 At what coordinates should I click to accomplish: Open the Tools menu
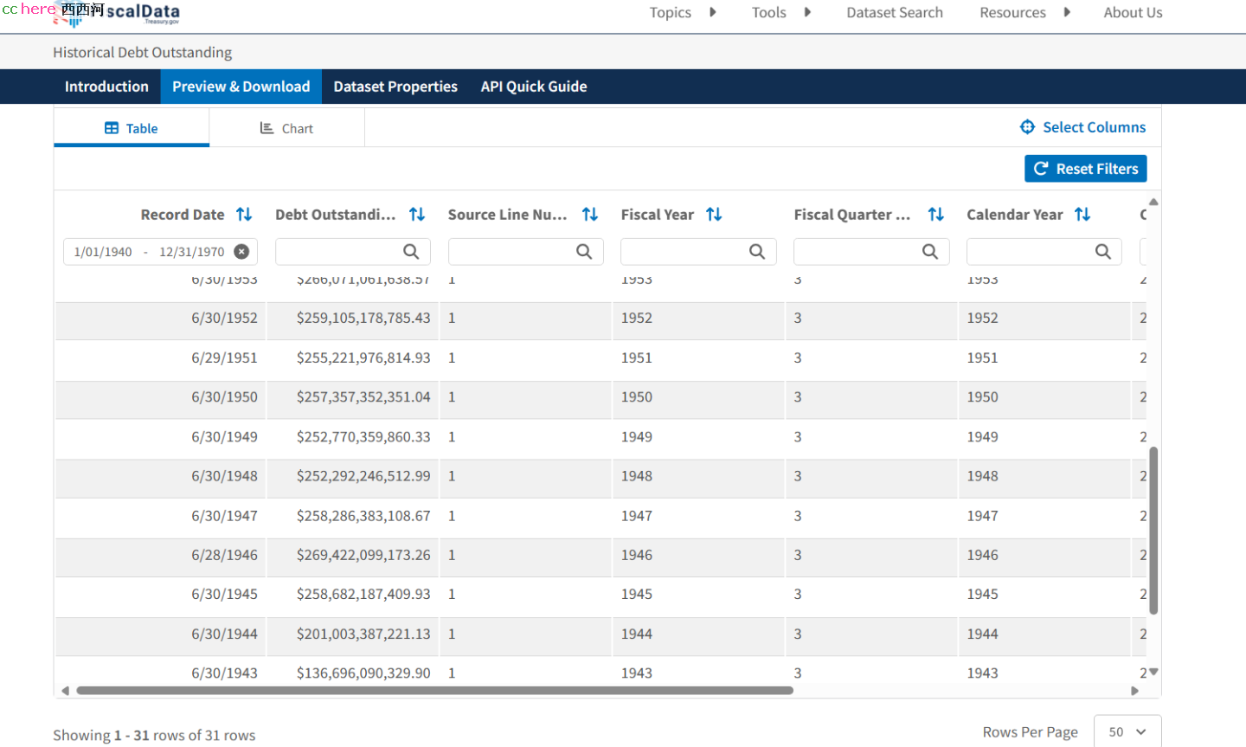[769, 12]
